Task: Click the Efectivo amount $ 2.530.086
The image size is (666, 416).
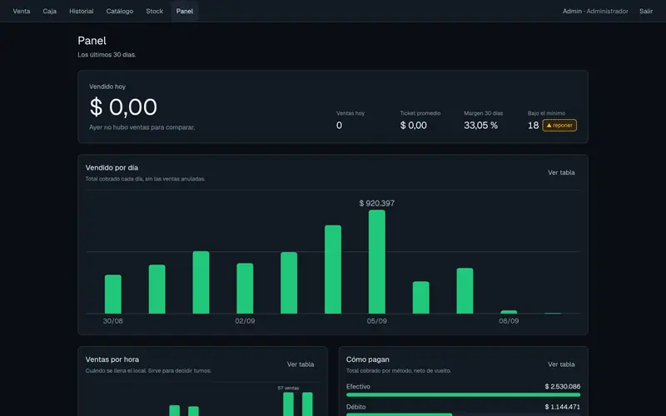Action: (x=563, y=386)
